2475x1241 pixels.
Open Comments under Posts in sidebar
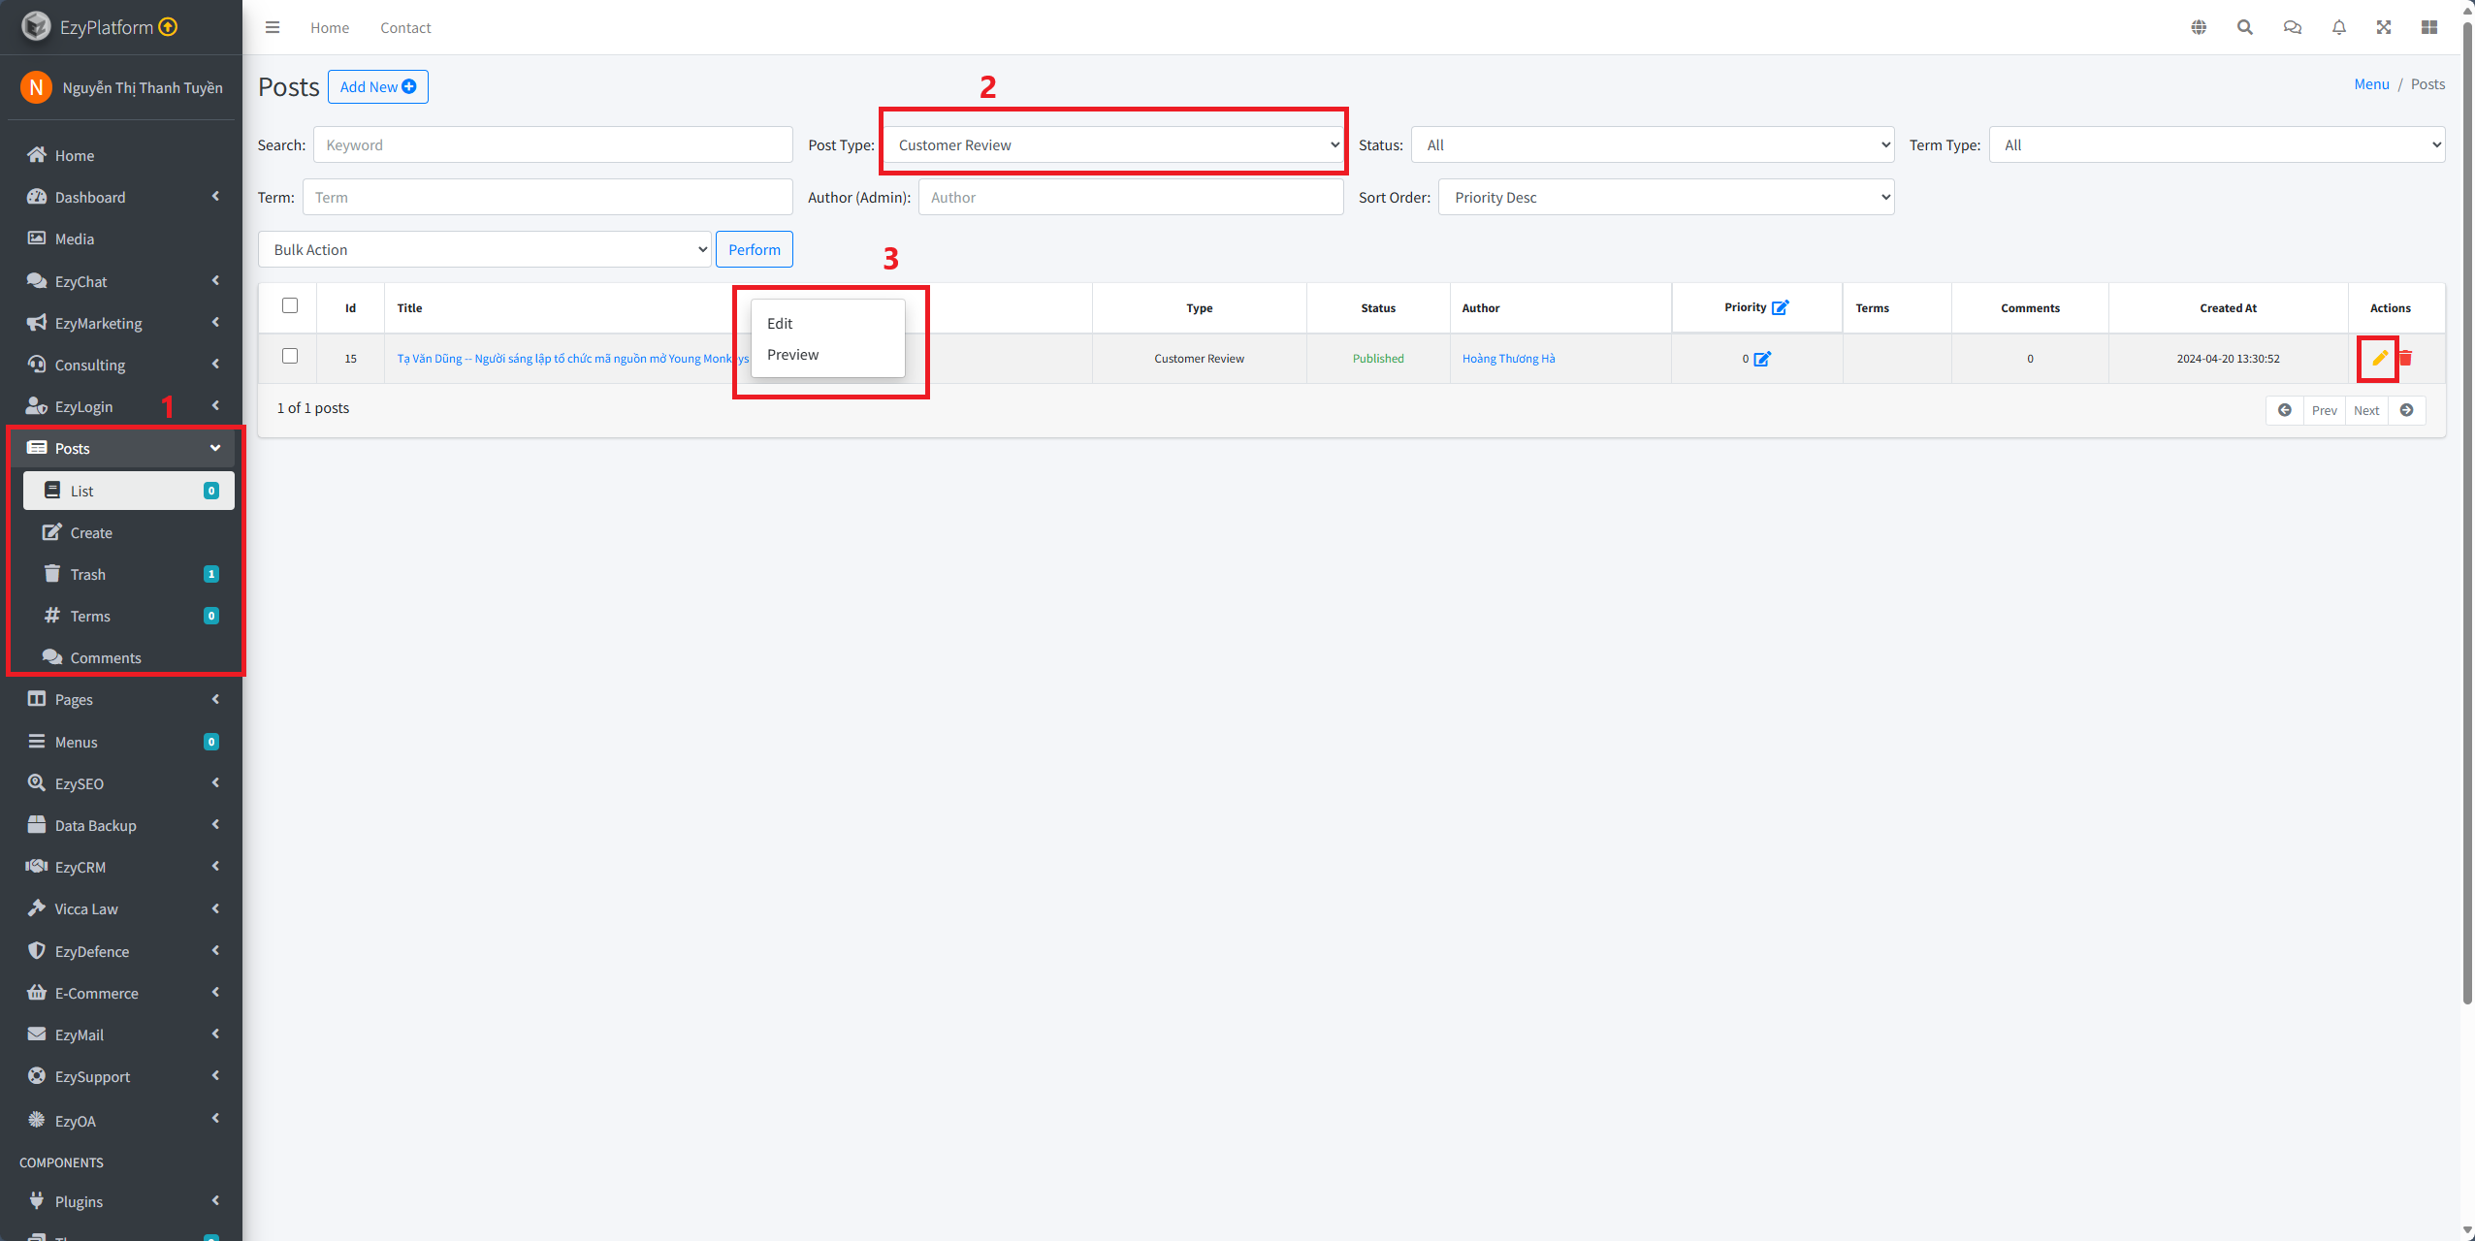pos(129,657)
